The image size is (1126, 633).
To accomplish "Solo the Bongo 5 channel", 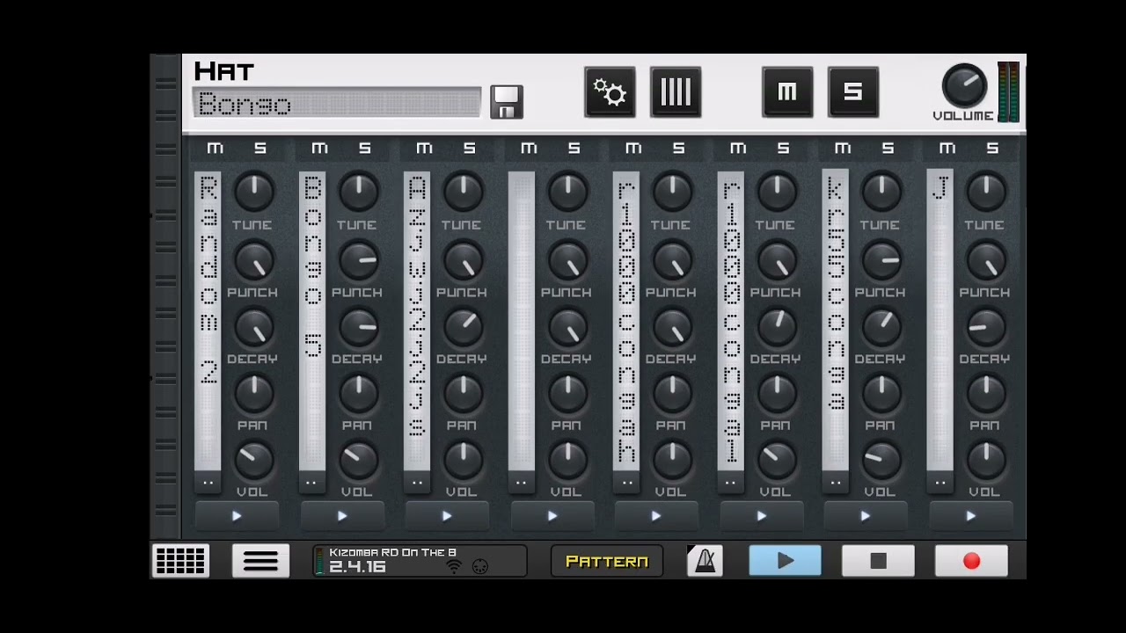I will [365, 149].
